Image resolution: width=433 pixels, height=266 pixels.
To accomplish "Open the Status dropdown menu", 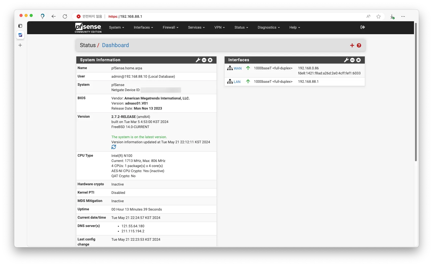I will (x=241, y=28).
